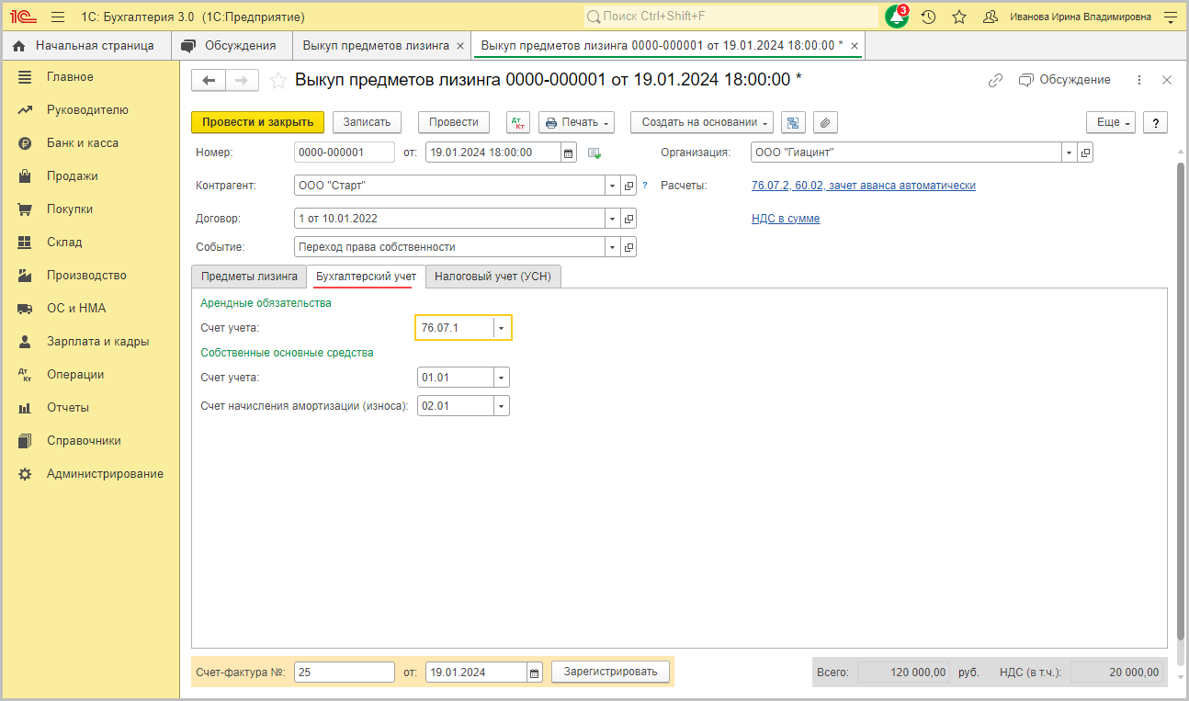Viewport: 1189px width, 701px height.
Task: Expand the 76.07.1 account dropdown
Action: coord(501,328)
